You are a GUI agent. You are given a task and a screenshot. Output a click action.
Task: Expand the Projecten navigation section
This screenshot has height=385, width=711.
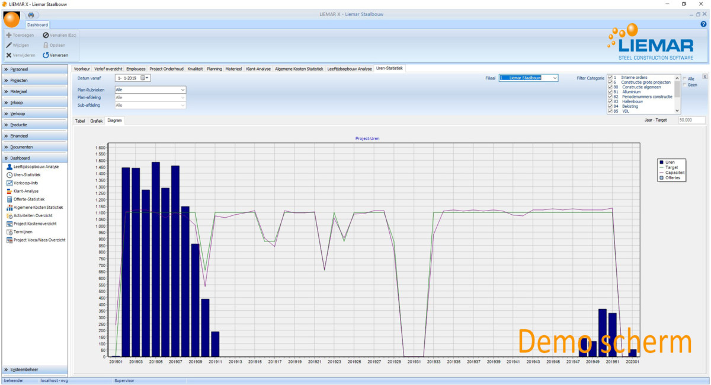coord(34,80)
